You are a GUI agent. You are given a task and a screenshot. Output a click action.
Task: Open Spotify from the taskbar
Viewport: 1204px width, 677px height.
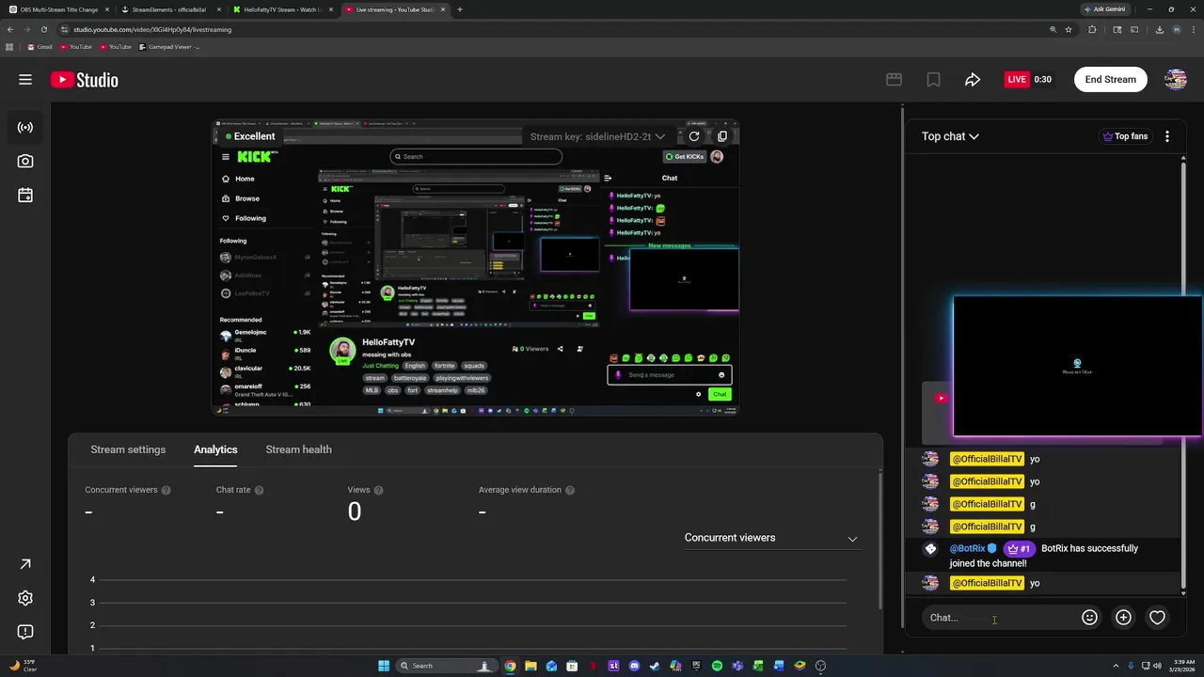[x=717, y=666]
